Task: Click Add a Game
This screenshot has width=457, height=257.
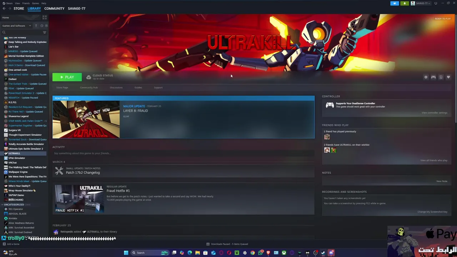Action: 11,244
